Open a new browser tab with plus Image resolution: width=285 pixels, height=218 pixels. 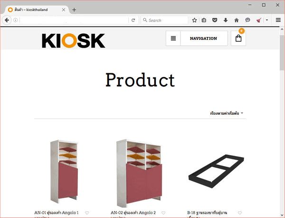coord(74,10)
